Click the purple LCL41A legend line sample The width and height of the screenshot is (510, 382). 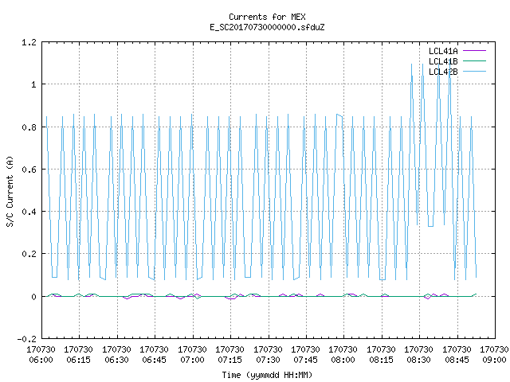tap(474, 51)
